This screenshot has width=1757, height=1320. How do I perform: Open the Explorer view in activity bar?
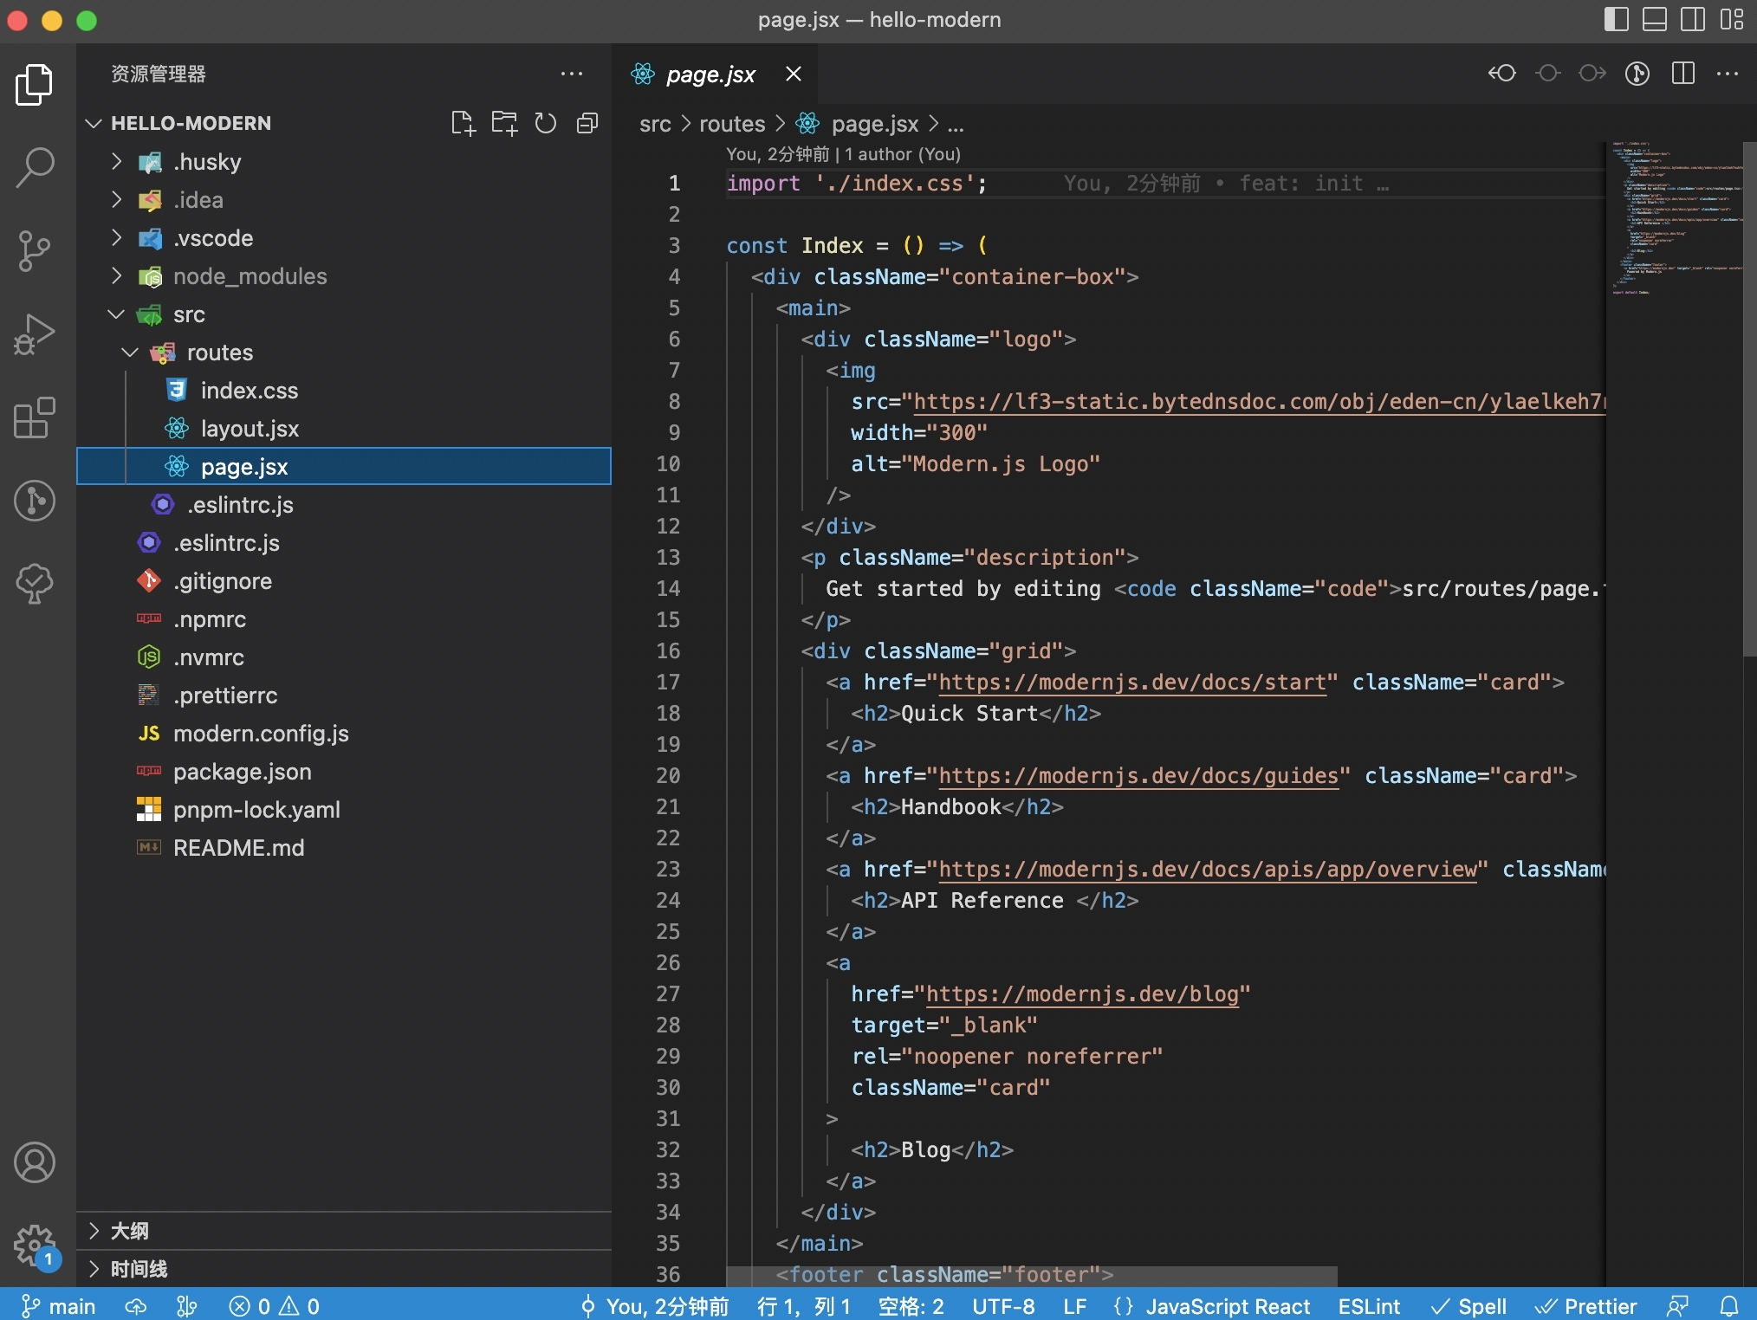(x=35, y=84)
